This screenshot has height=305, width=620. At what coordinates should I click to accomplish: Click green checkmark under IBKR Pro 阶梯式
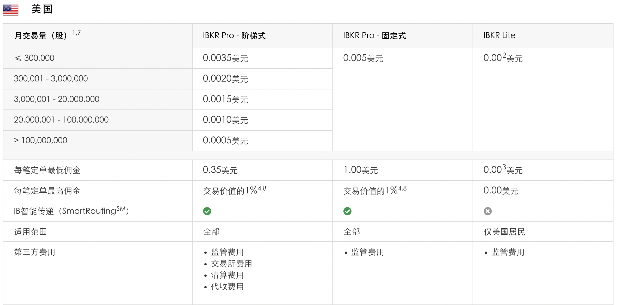point(207,211)
